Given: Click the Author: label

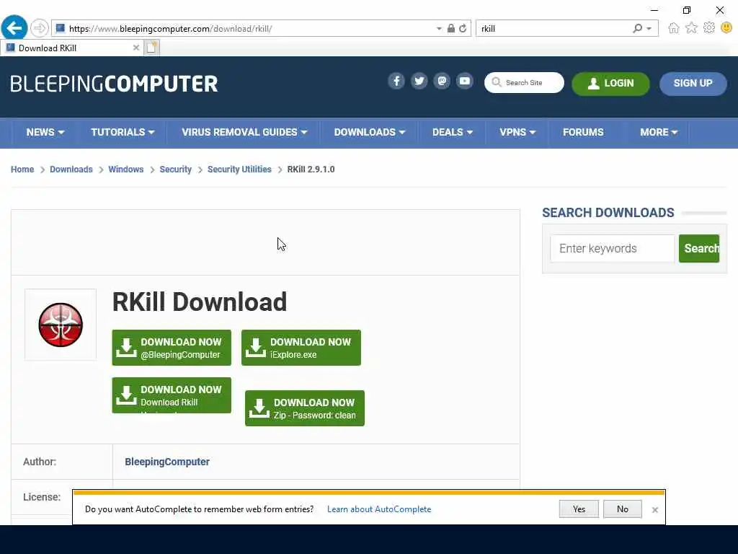Looking at the screenshot, I should pyautogui.click(x=40, y=462).
